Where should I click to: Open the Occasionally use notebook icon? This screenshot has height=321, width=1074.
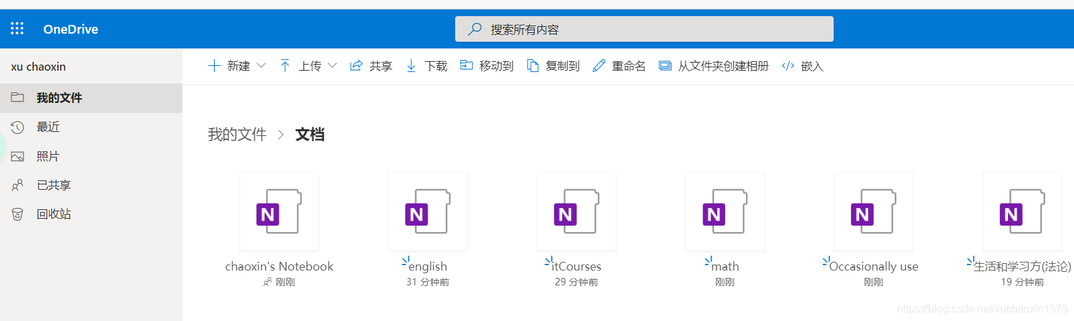[874, 211]
